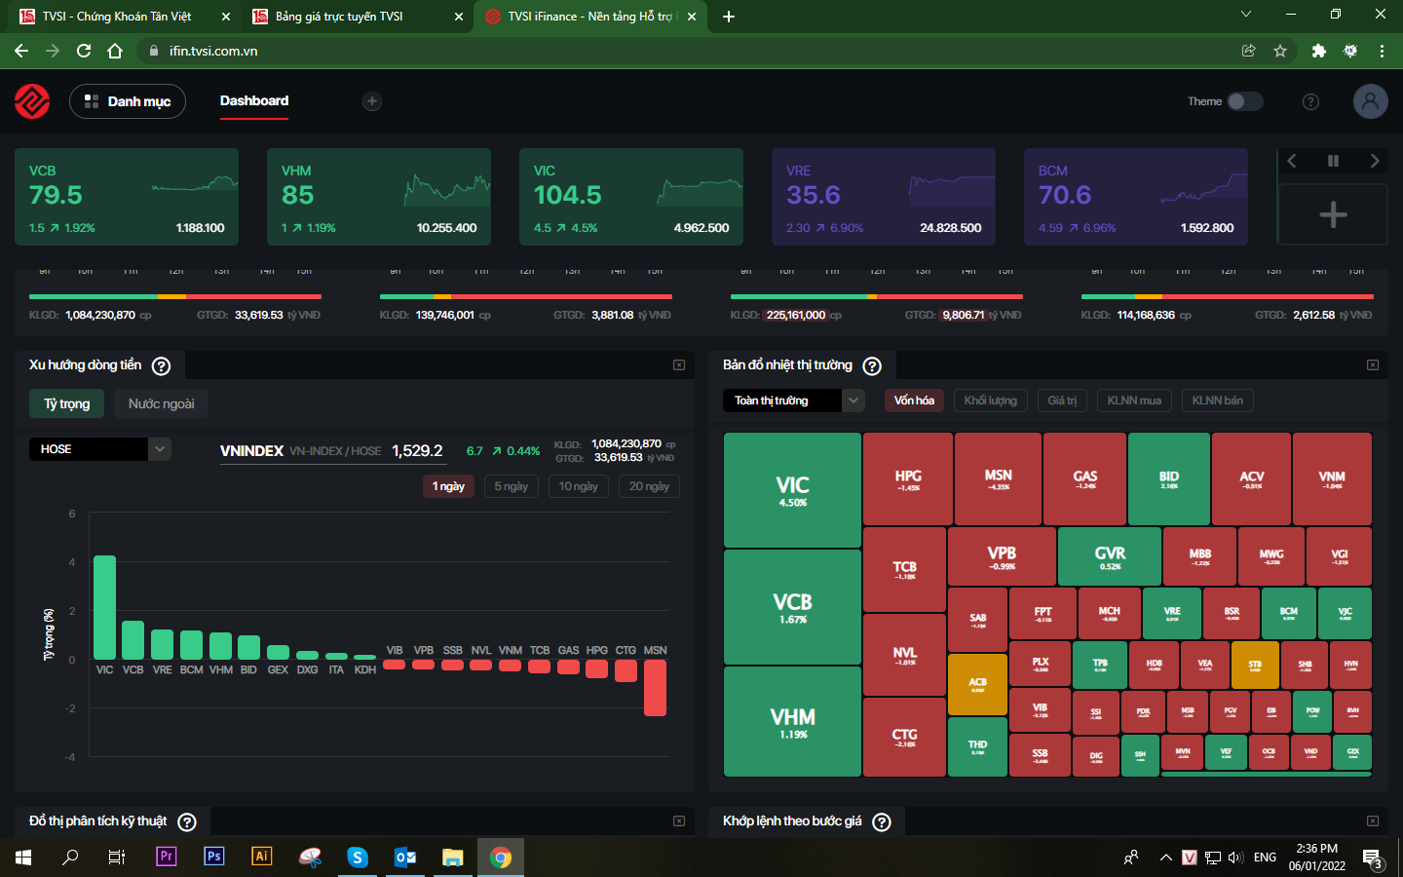
Task: Open the VCB stock card
Action: 127,197
